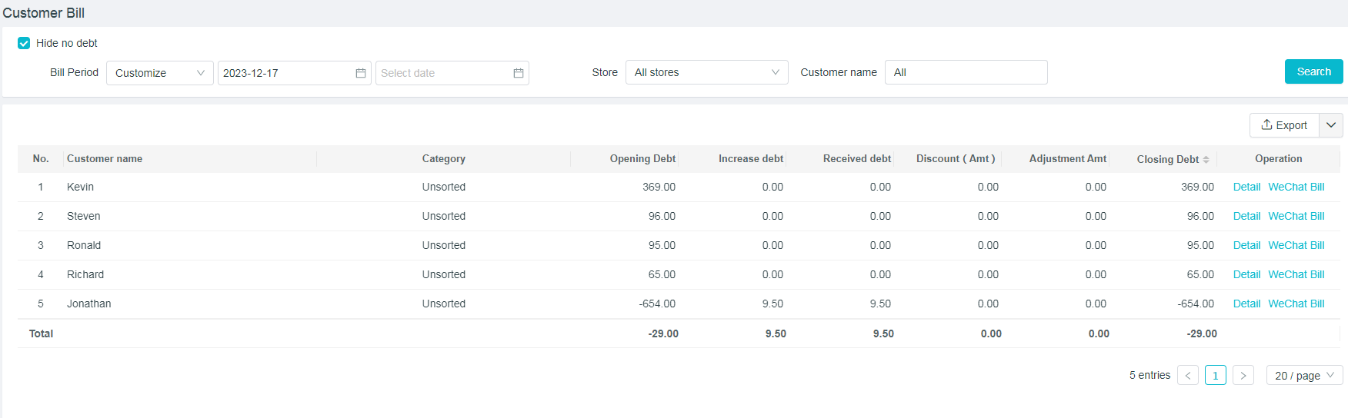The image size is (1348, 418).
Task: Go to the previous page arrow
Action: click(1187, 375)
